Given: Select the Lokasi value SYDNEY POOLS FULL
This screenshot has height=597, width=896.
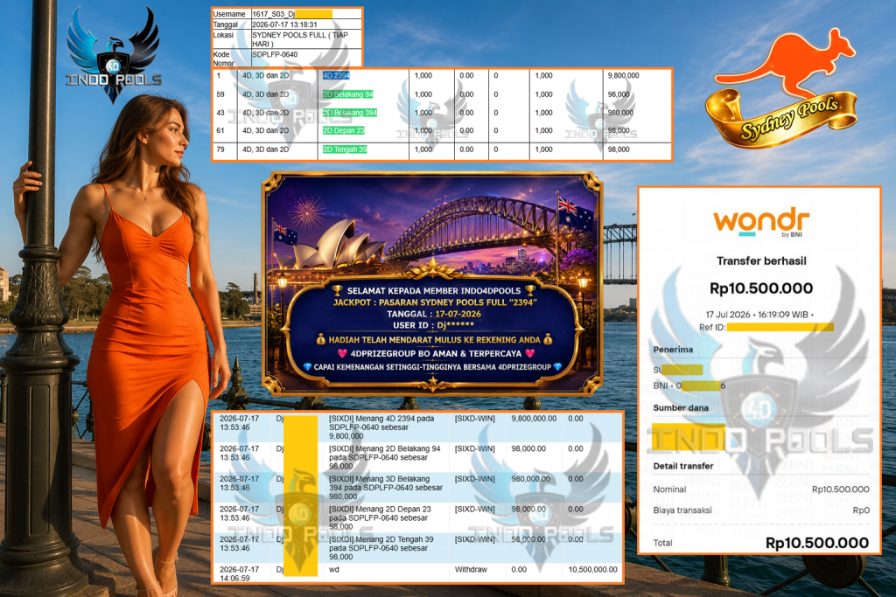Looking at the screenshot, I should point(299,38).
